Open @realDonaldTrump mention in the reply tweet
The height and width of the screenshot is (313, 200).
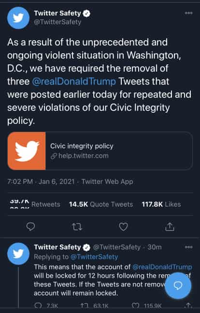point(162,267)
